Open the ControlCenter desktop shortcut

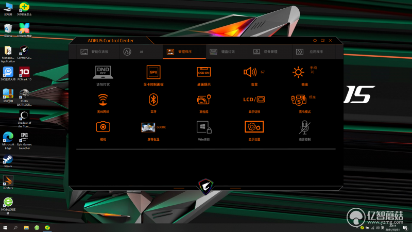(24, 53)
